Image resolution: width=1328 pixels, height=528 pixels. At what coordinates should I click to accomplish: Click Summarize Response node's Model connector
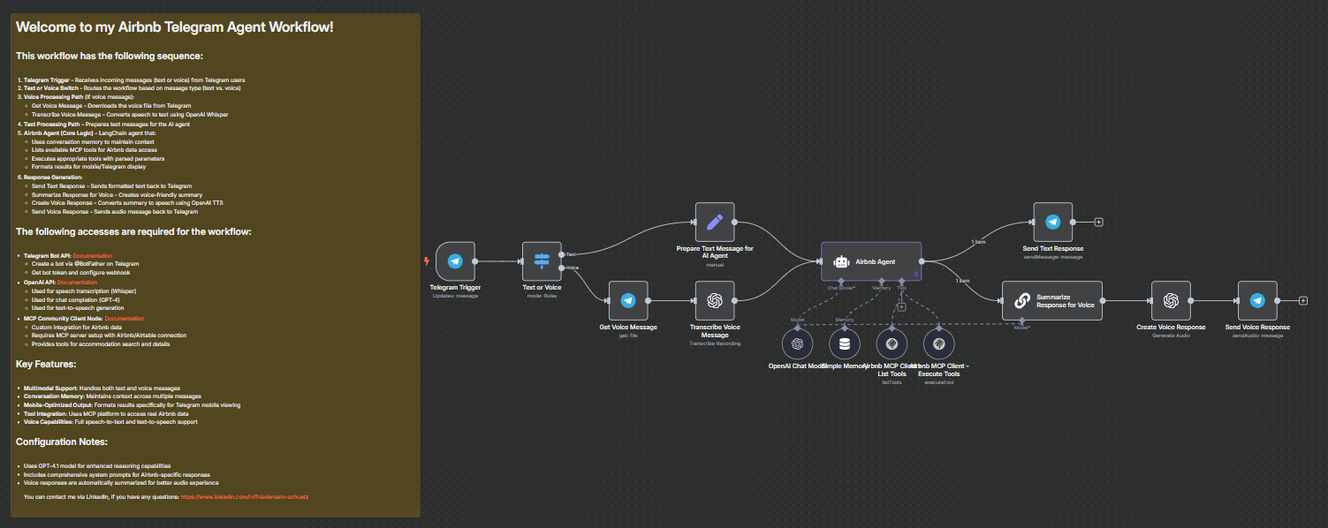pyautogui.click(x=1022, y=322)
